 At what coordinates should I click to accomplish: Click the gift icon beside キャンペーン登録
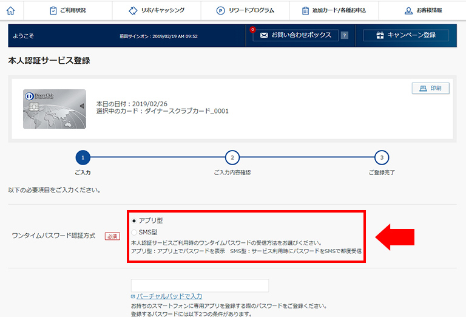380,35
